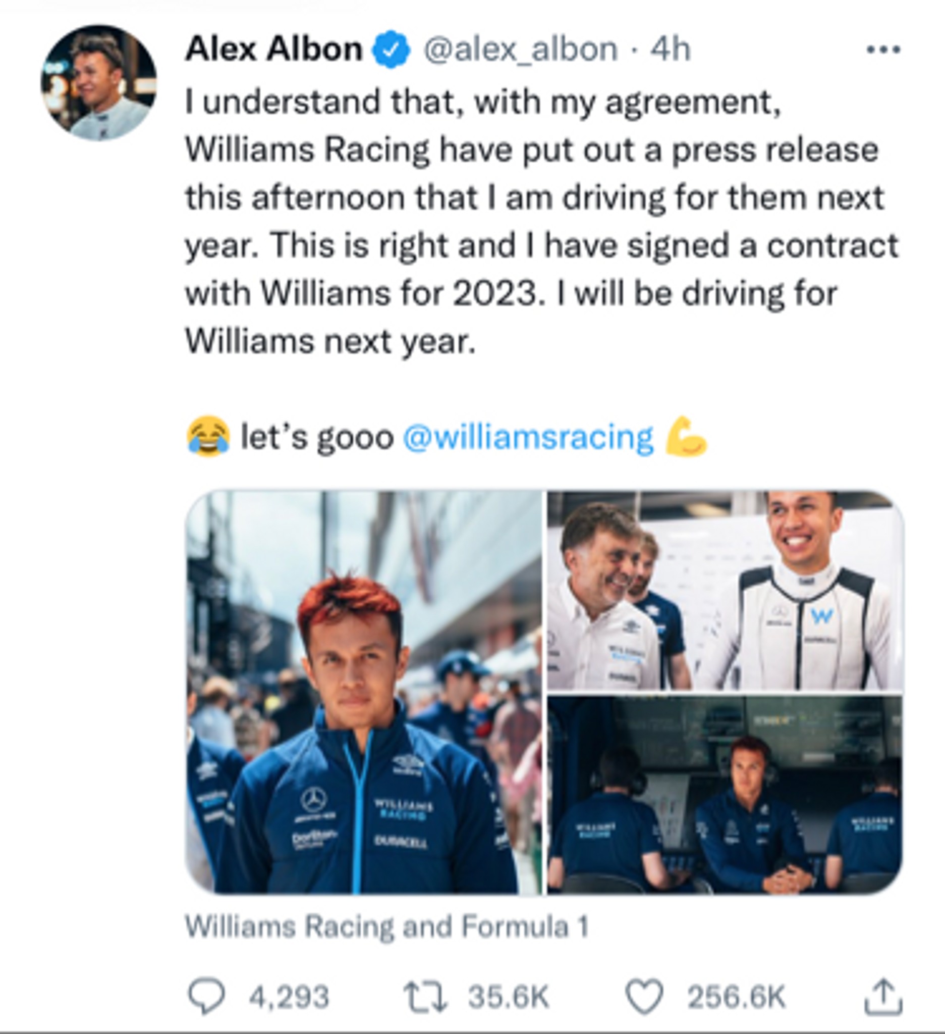
Task: Click the Alex Albon display name
Action: (273, 49)
